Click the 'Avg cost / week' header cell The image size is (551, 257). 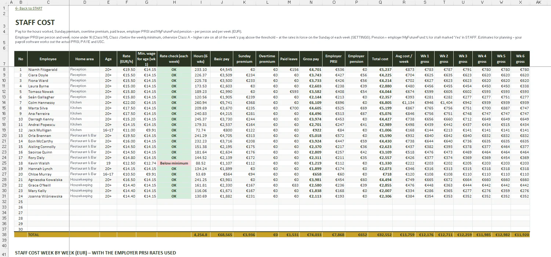pos(404,59)
